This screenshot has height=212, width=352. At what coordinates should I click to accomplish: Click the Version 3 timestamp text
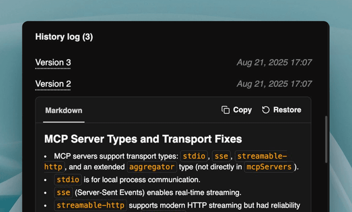tap(274, 62)
